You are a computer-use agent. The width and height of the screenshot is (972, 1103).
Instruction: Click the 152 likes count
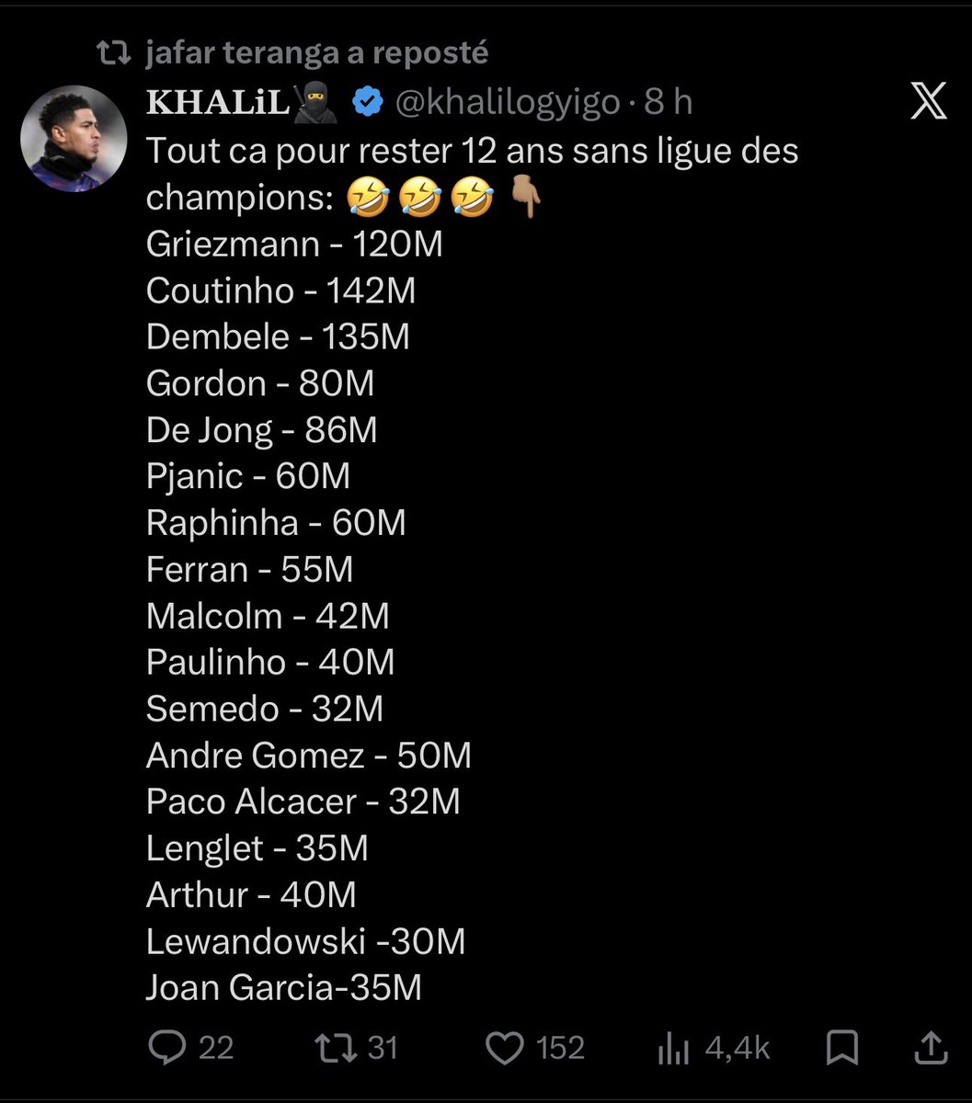point(560,1049)
